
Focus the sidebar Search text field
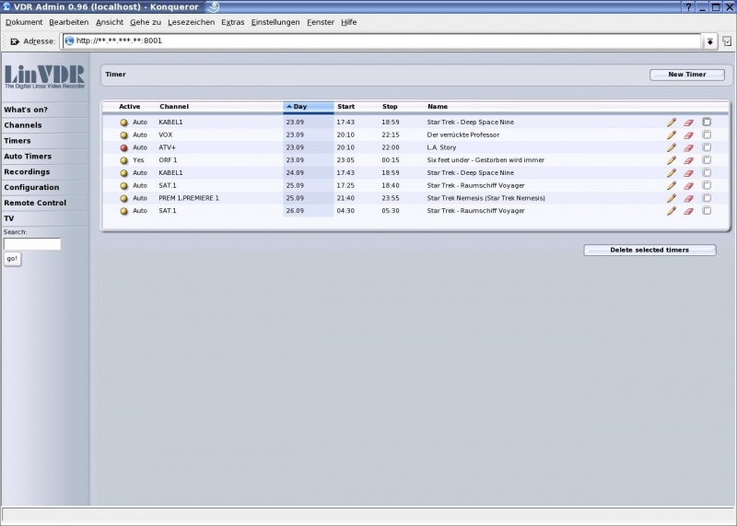[x=32, y=244]
